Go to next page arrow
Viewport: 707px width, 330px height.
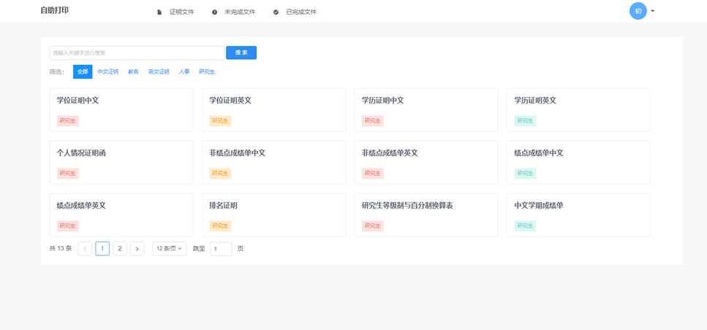tap(137, 249)
